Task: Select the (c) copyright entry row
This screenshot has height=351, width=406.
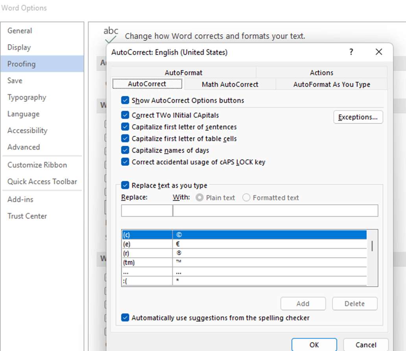Action: tap(244, 235)
